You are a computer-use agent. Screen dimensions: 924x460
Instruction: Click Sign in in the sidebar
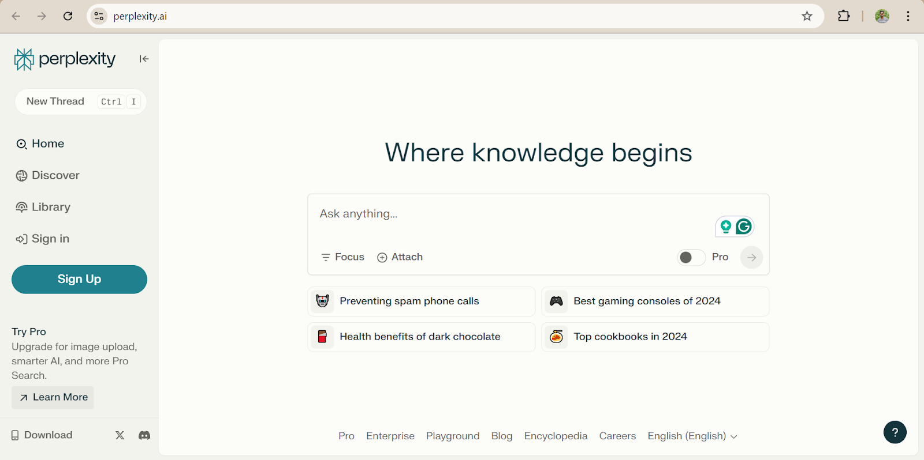(x=43, y=239)
